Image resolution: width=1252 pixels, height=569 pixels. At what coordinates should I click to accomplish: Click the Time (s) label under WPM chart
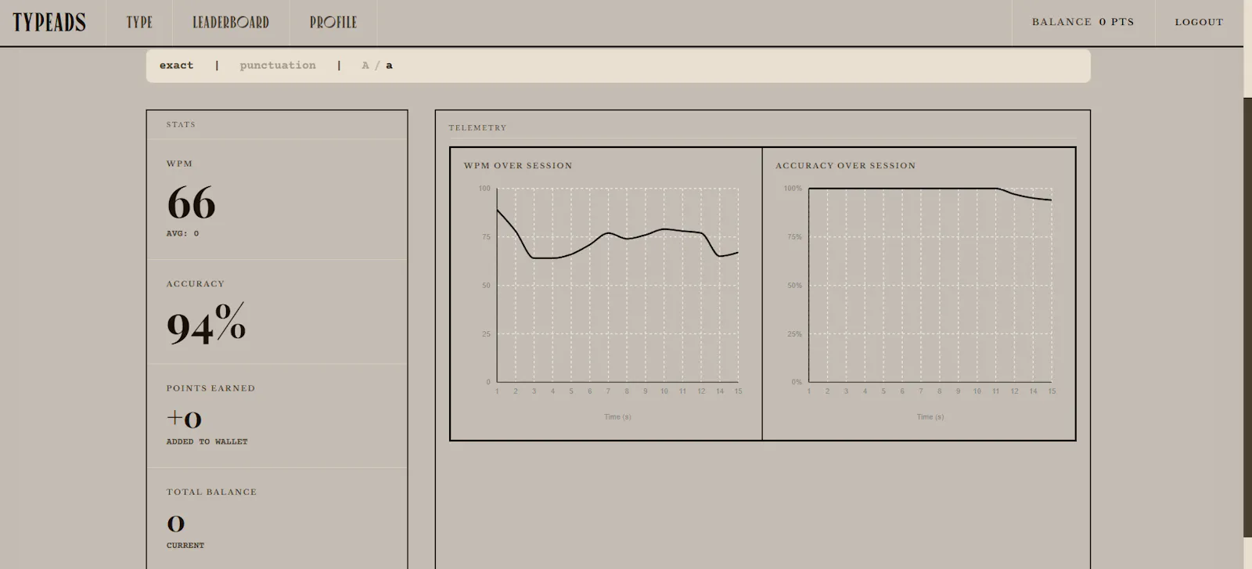(617, 417)
